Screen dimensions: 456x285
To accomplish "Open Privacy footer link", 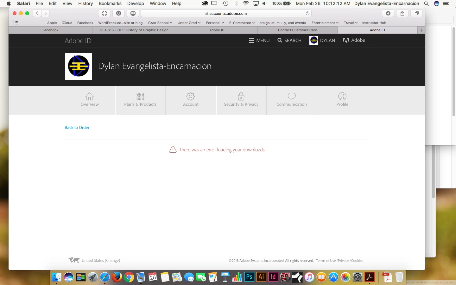I will point(343,261).
